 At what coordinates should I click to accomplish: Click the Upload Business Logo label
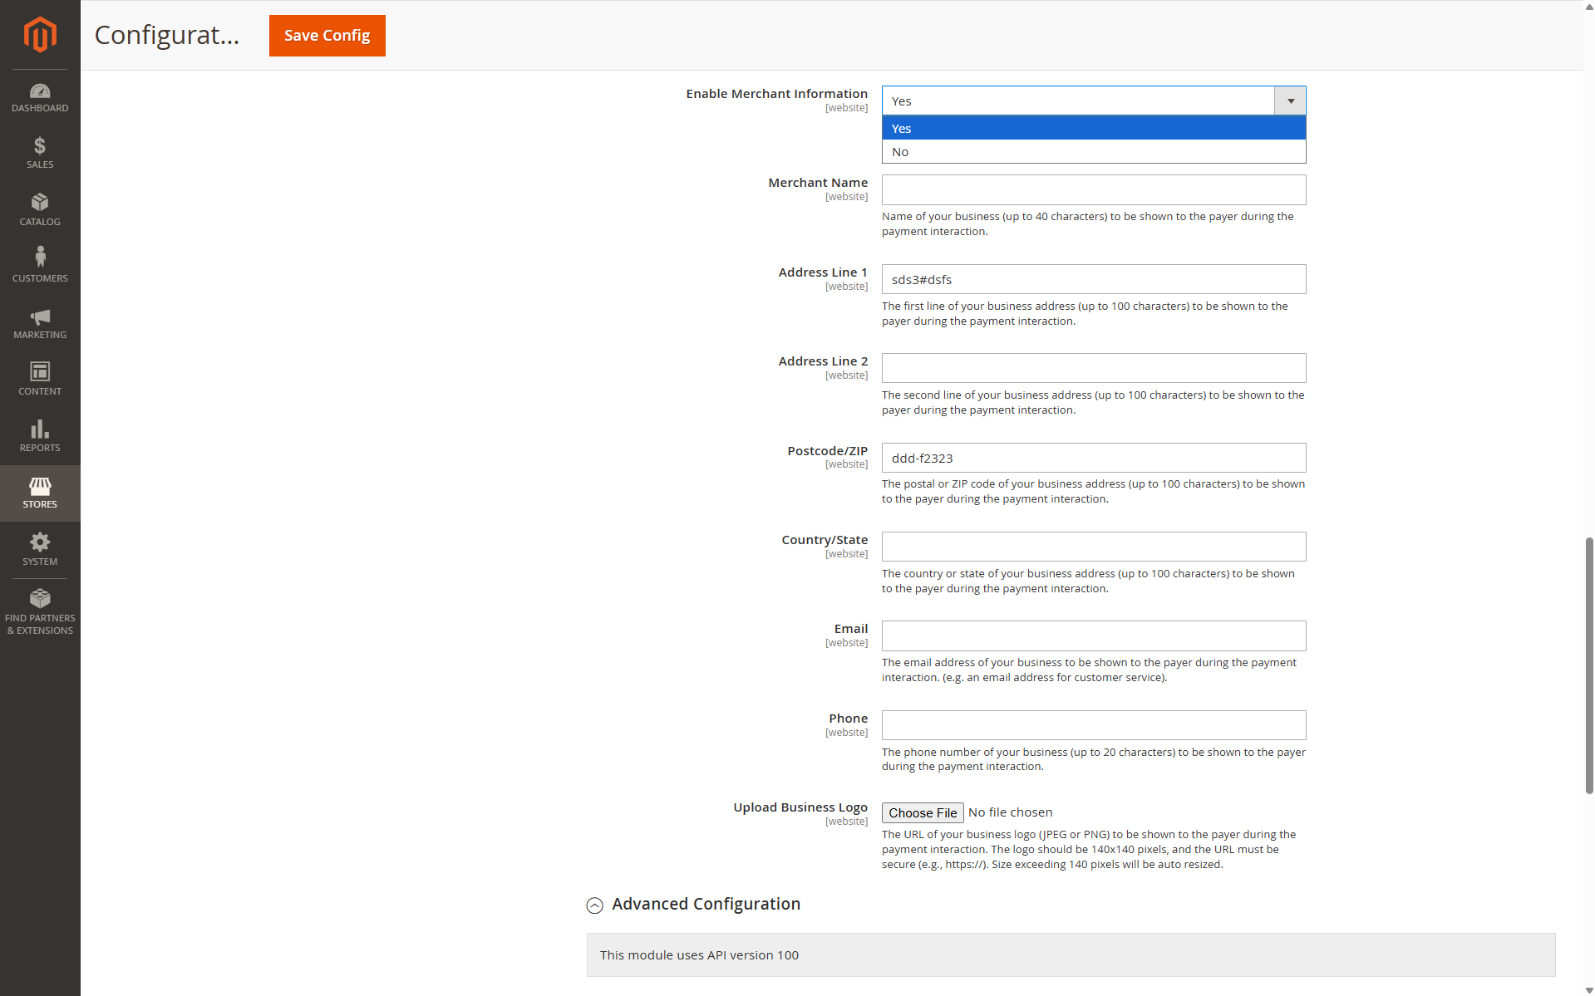pyautogui.click(x=800, y=807)
